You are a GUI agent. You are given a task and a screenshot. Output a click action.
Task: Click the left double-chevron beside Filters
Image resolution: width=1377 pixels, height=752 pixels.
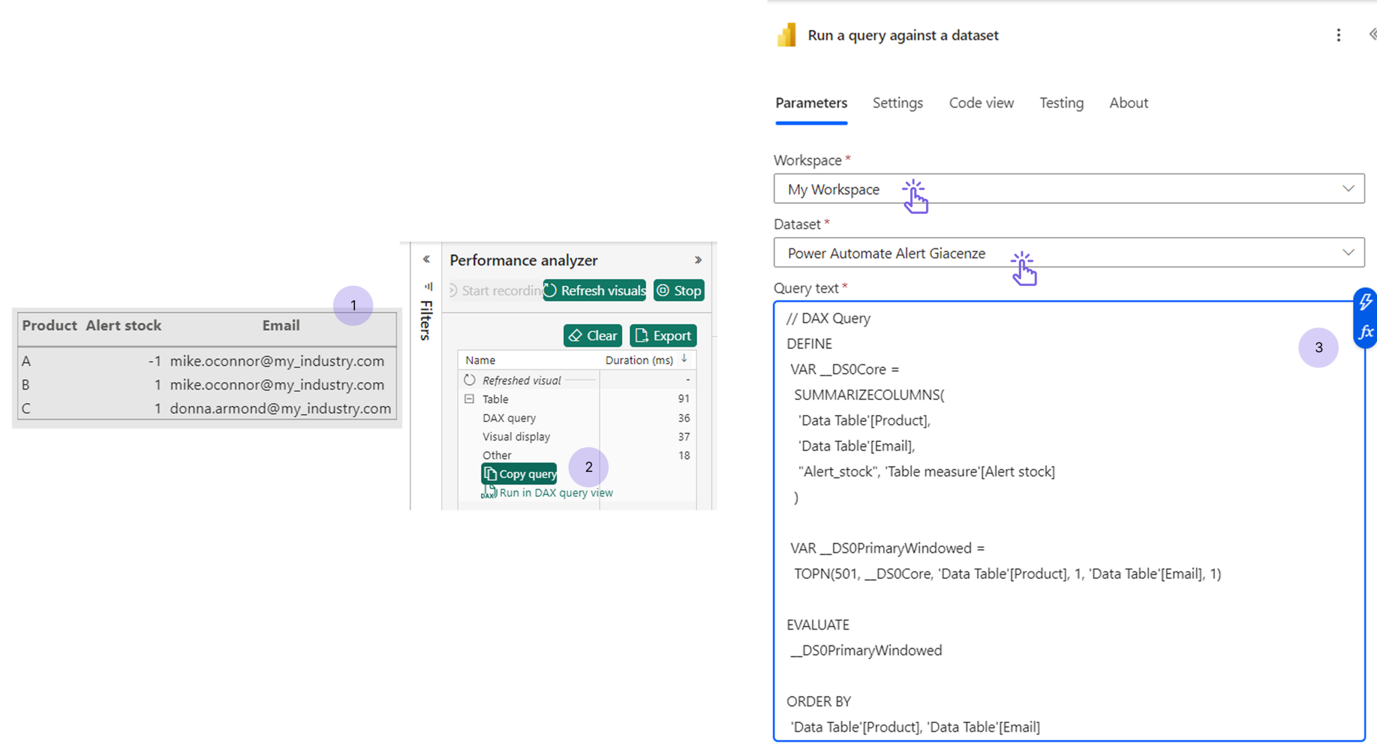(426, 259)
